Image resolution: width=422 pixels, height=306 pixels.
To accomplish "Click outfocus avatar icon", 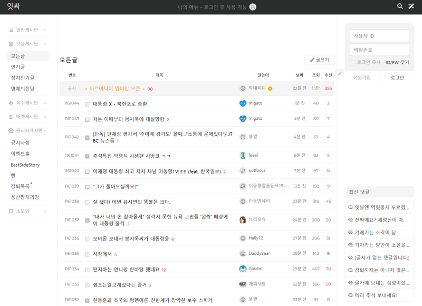I will 243,170.
